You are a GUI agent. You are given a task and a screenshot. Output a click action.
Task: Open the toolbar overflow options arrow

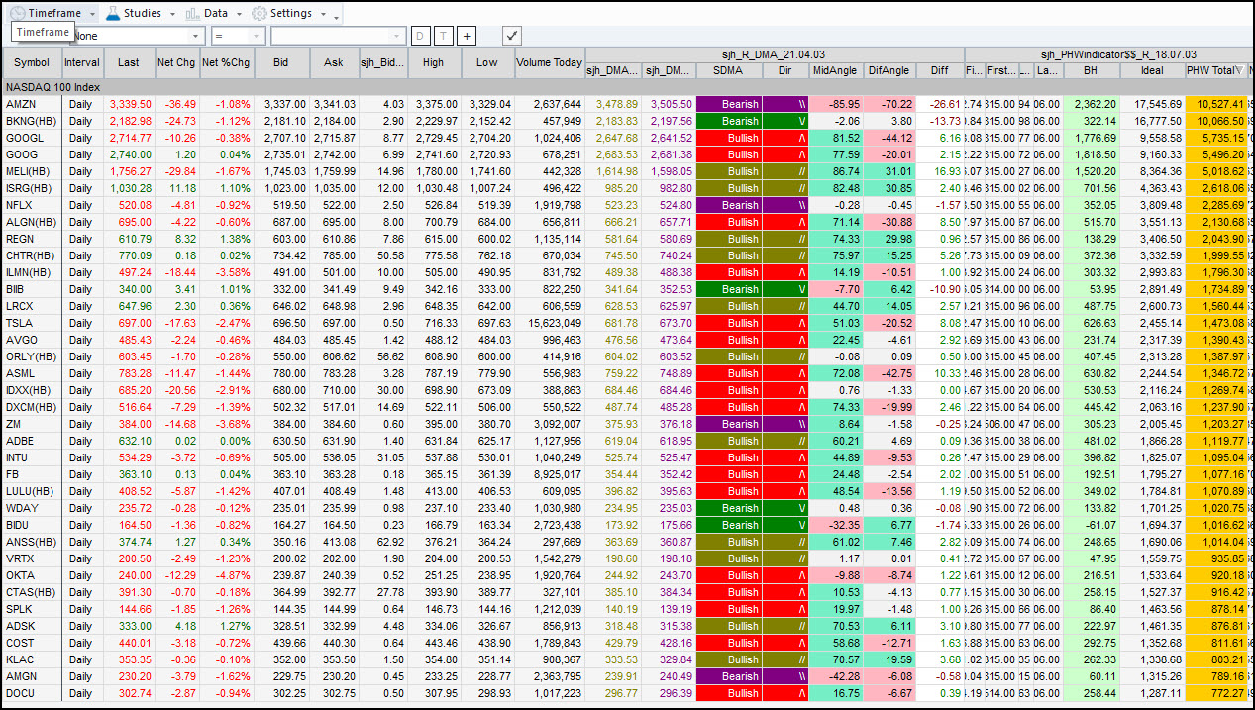coord(337,16)
